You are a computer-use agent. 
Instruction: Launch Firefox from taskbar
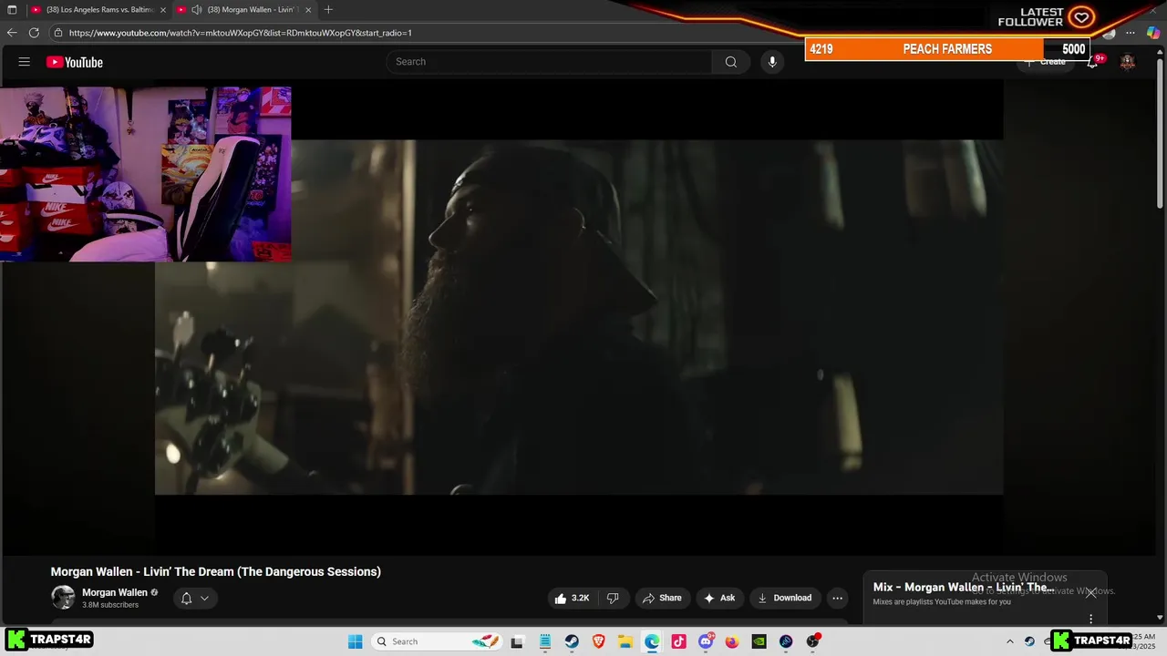point(732,641)
